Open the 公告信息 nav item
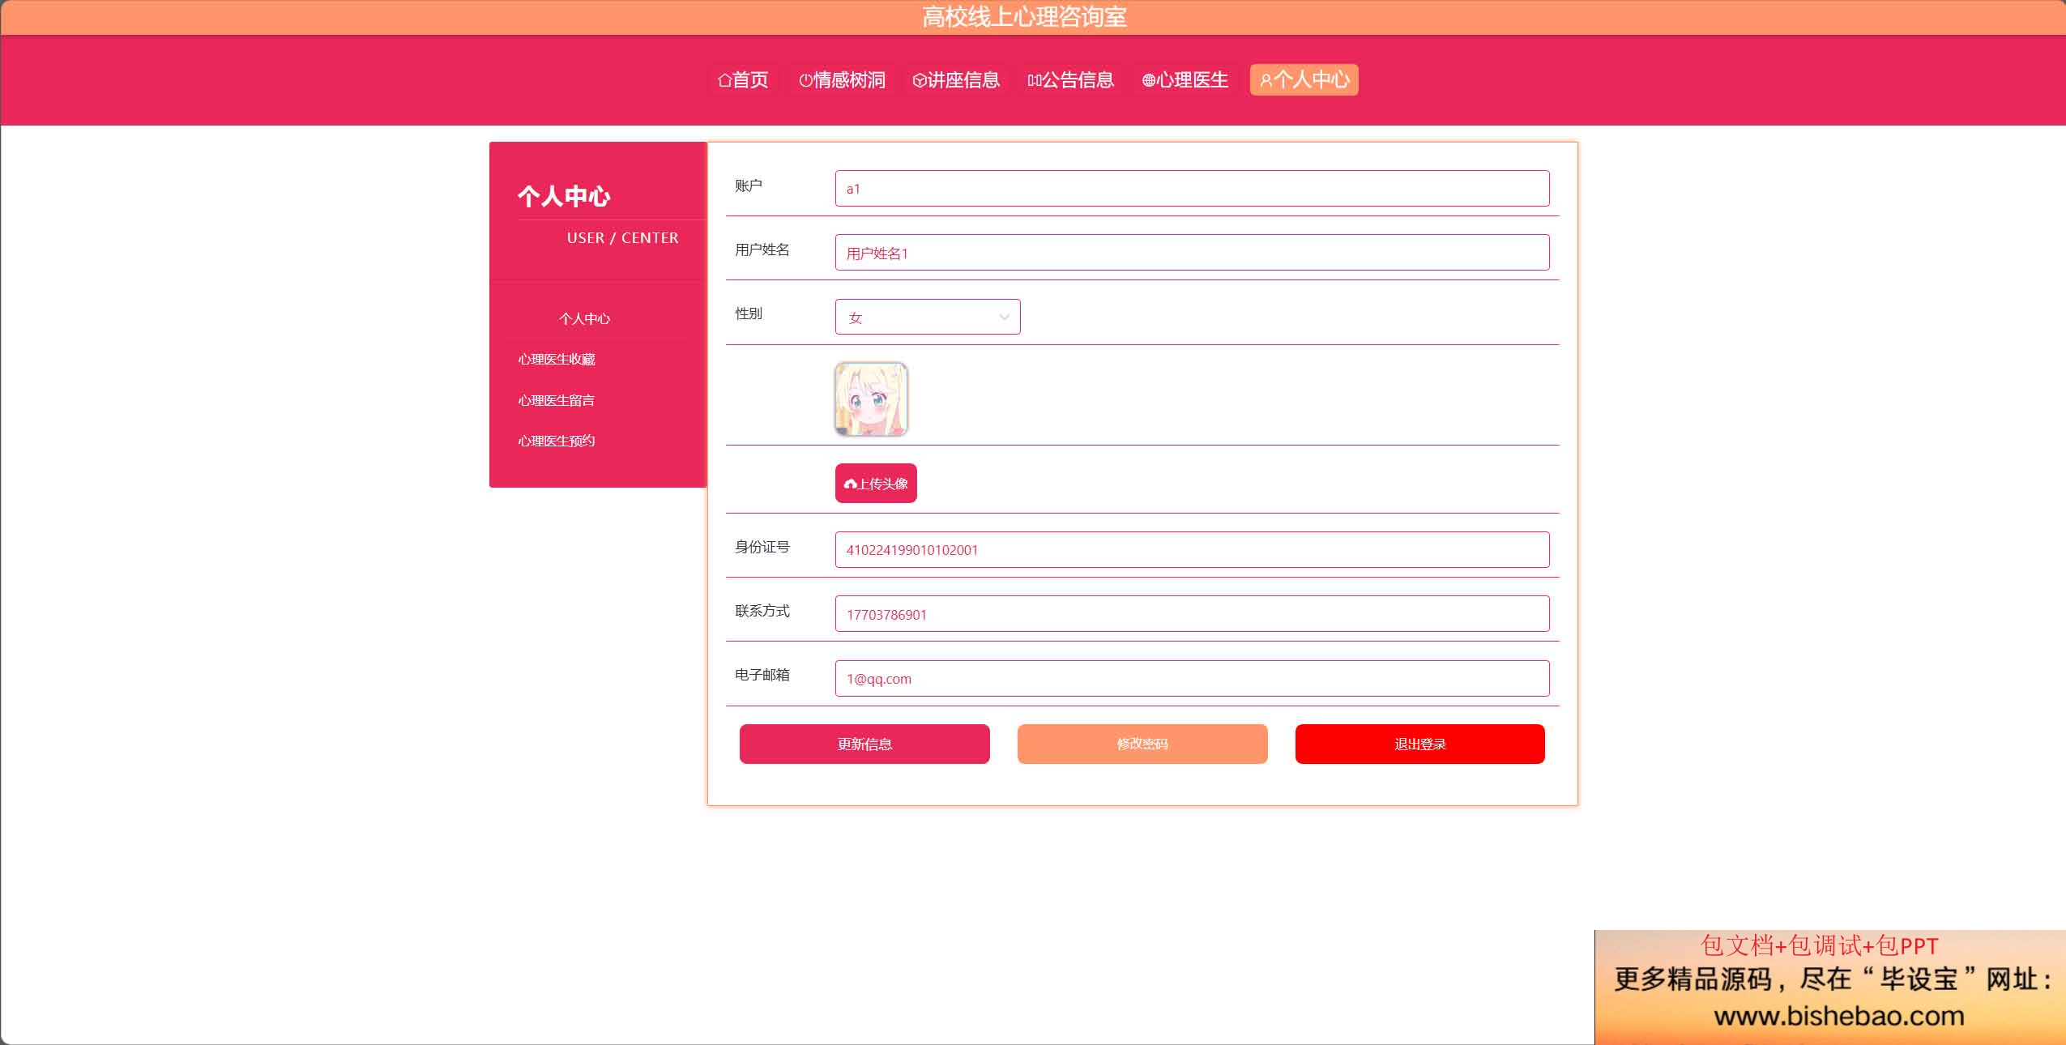The height and width of the screenshot is (1045, 2066). coord(1070,79)
